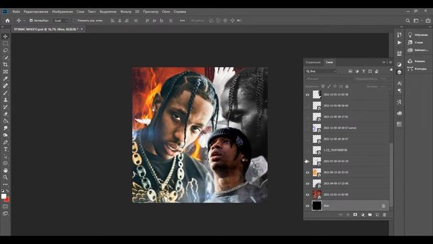Hide the Фон layer using eye icon
This screenshot has height=244, width=433.
point(307,206)
